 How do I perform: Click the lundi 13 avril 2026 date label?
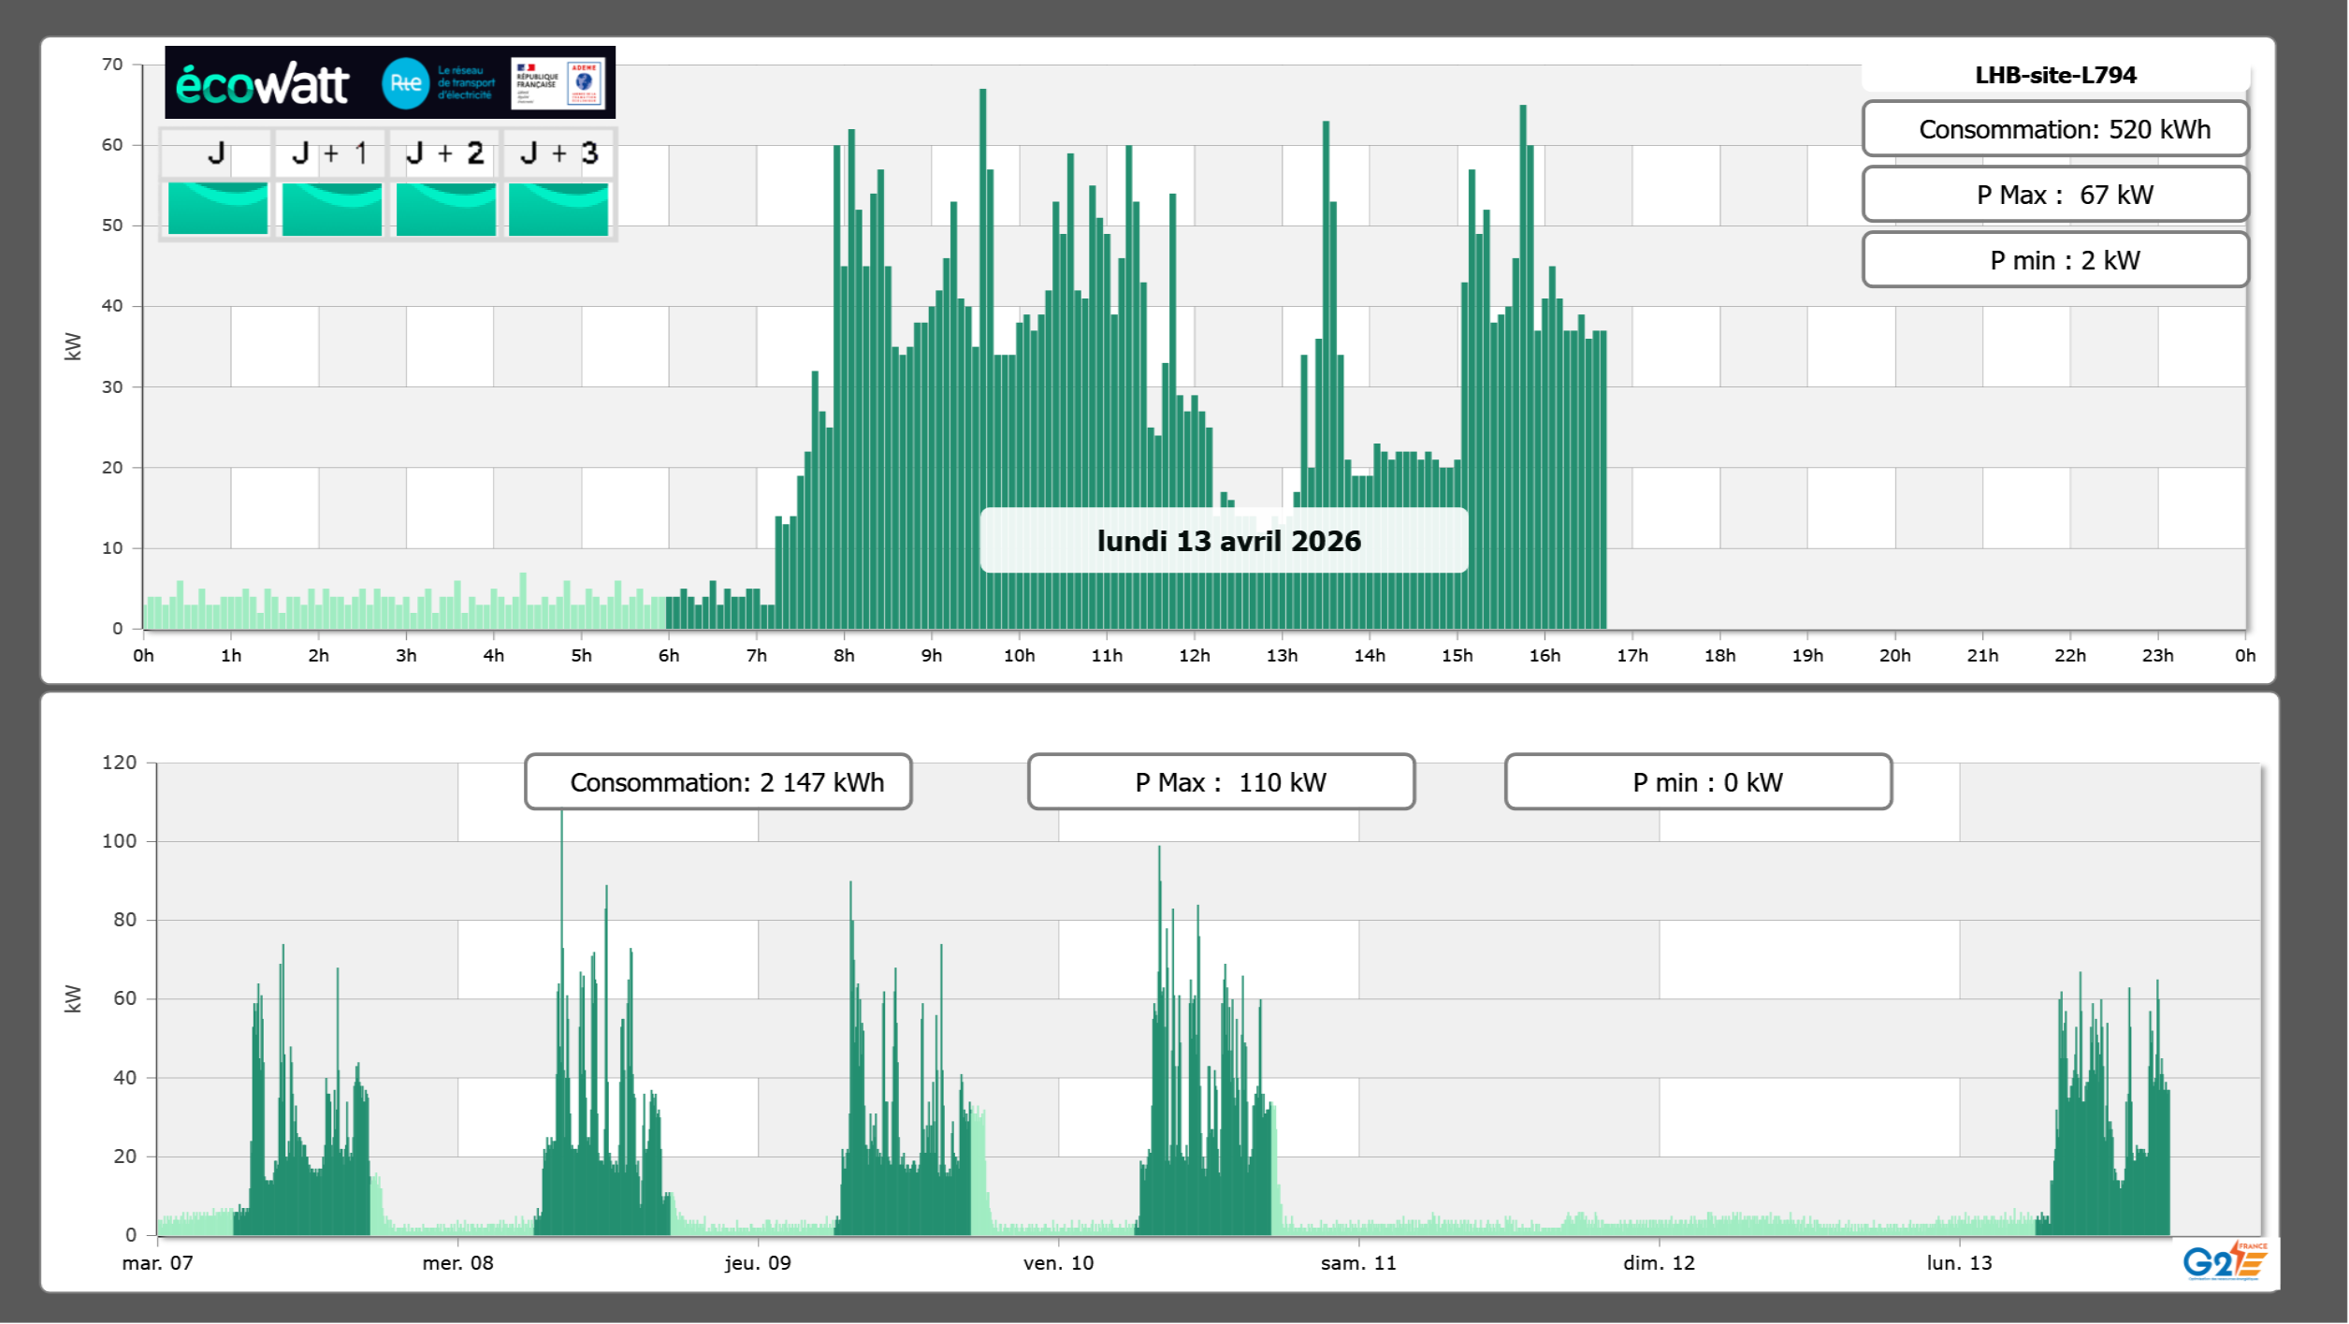tap(1227, 541)
